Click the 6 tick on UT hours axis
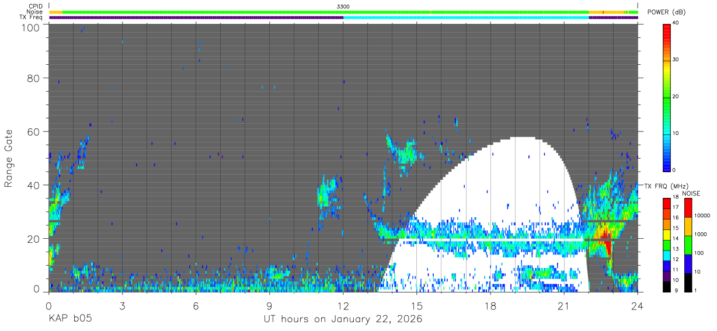717x331 pixels. 196,306
